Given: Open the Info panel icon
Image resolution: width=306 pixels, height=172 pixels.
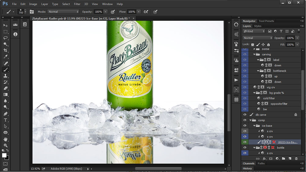Looking at the screenshot, I should coord(15,34).
